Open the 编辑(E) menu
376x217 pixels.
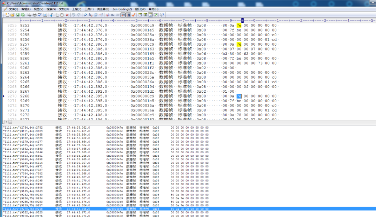point(26,9)
